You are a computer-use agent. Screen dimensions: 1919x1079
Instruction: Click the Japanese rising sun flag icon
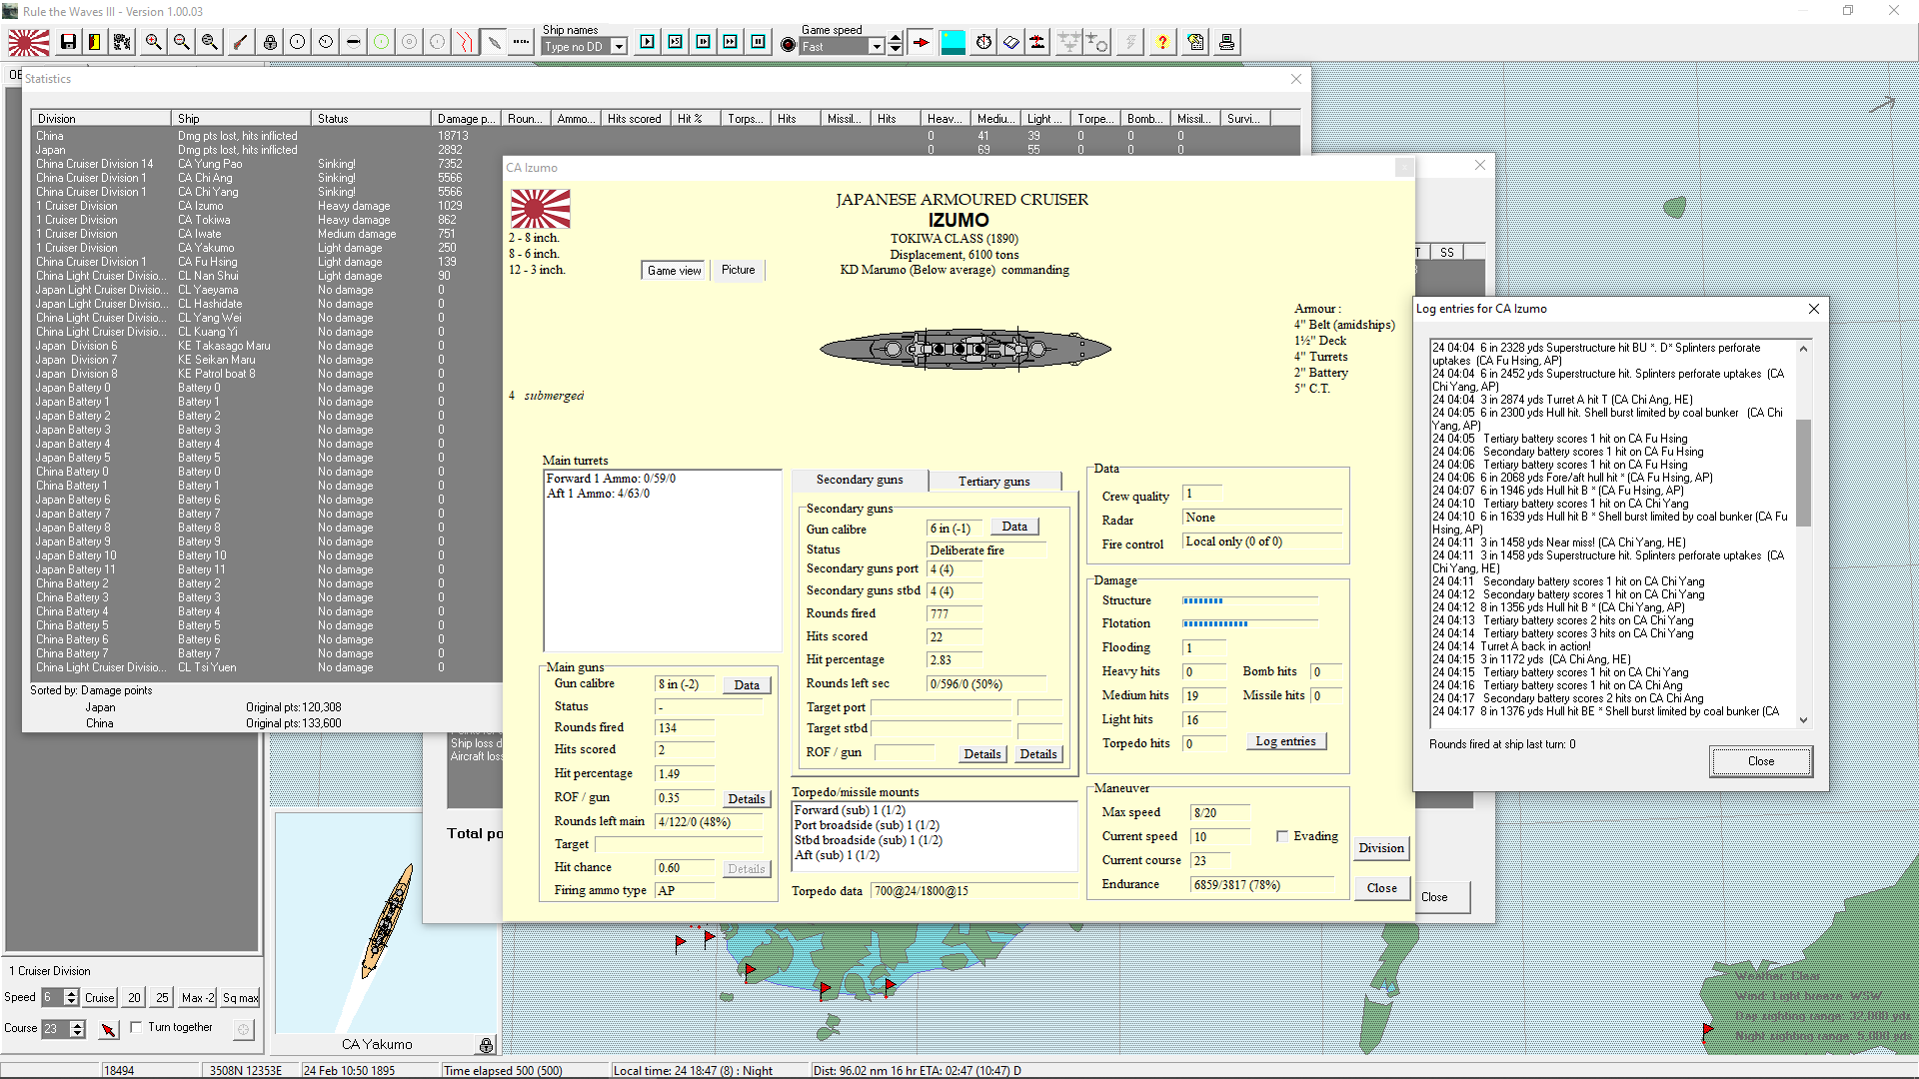pyautogui.click(x=29, y=42)
